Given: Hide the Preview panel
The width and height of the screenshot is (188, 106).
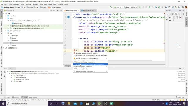Looking at the screenshot, I should pos(183,11).
